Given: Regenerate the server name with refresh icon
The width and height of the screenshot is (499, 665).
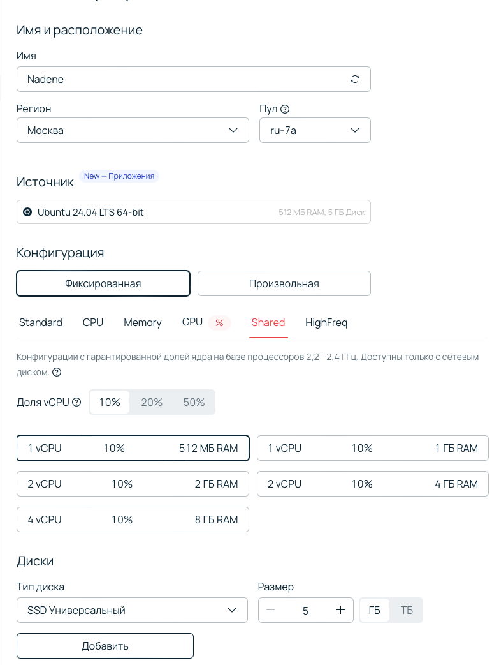Looking at the screenshot, I should (355, 79).
